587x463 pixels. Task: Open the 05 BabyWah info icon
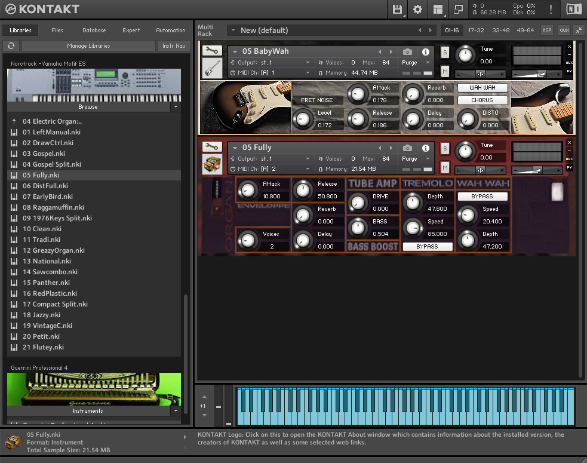click(426, 52)
